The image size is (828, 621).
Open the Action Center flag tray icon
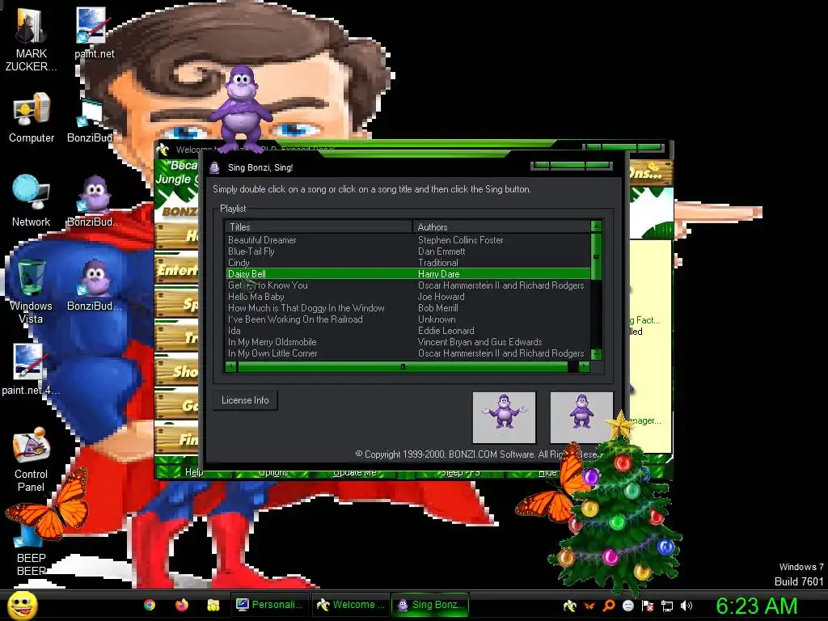click(x=648, y=606)
